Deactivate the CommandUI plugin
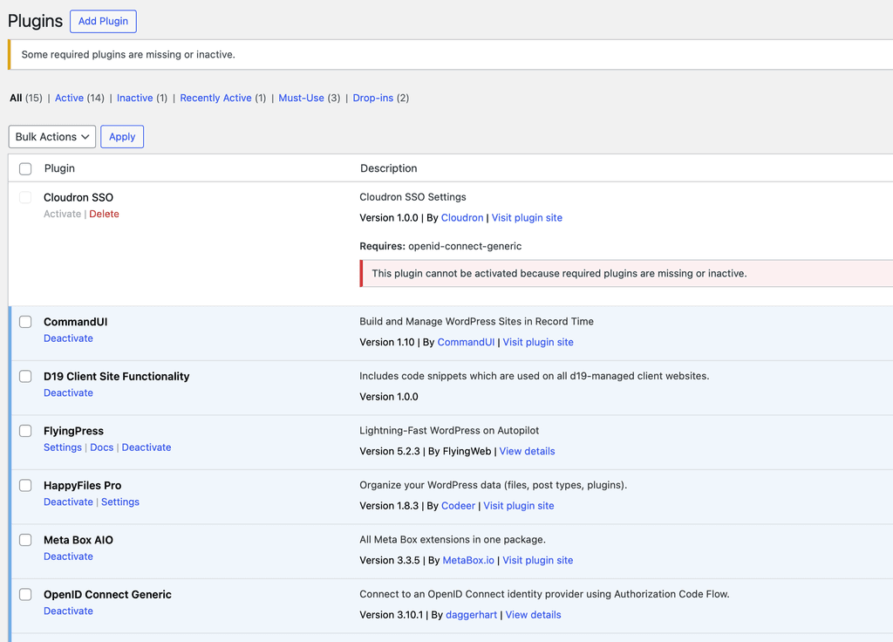The height and width of the screenshot is (642, 893). point(68,338)
